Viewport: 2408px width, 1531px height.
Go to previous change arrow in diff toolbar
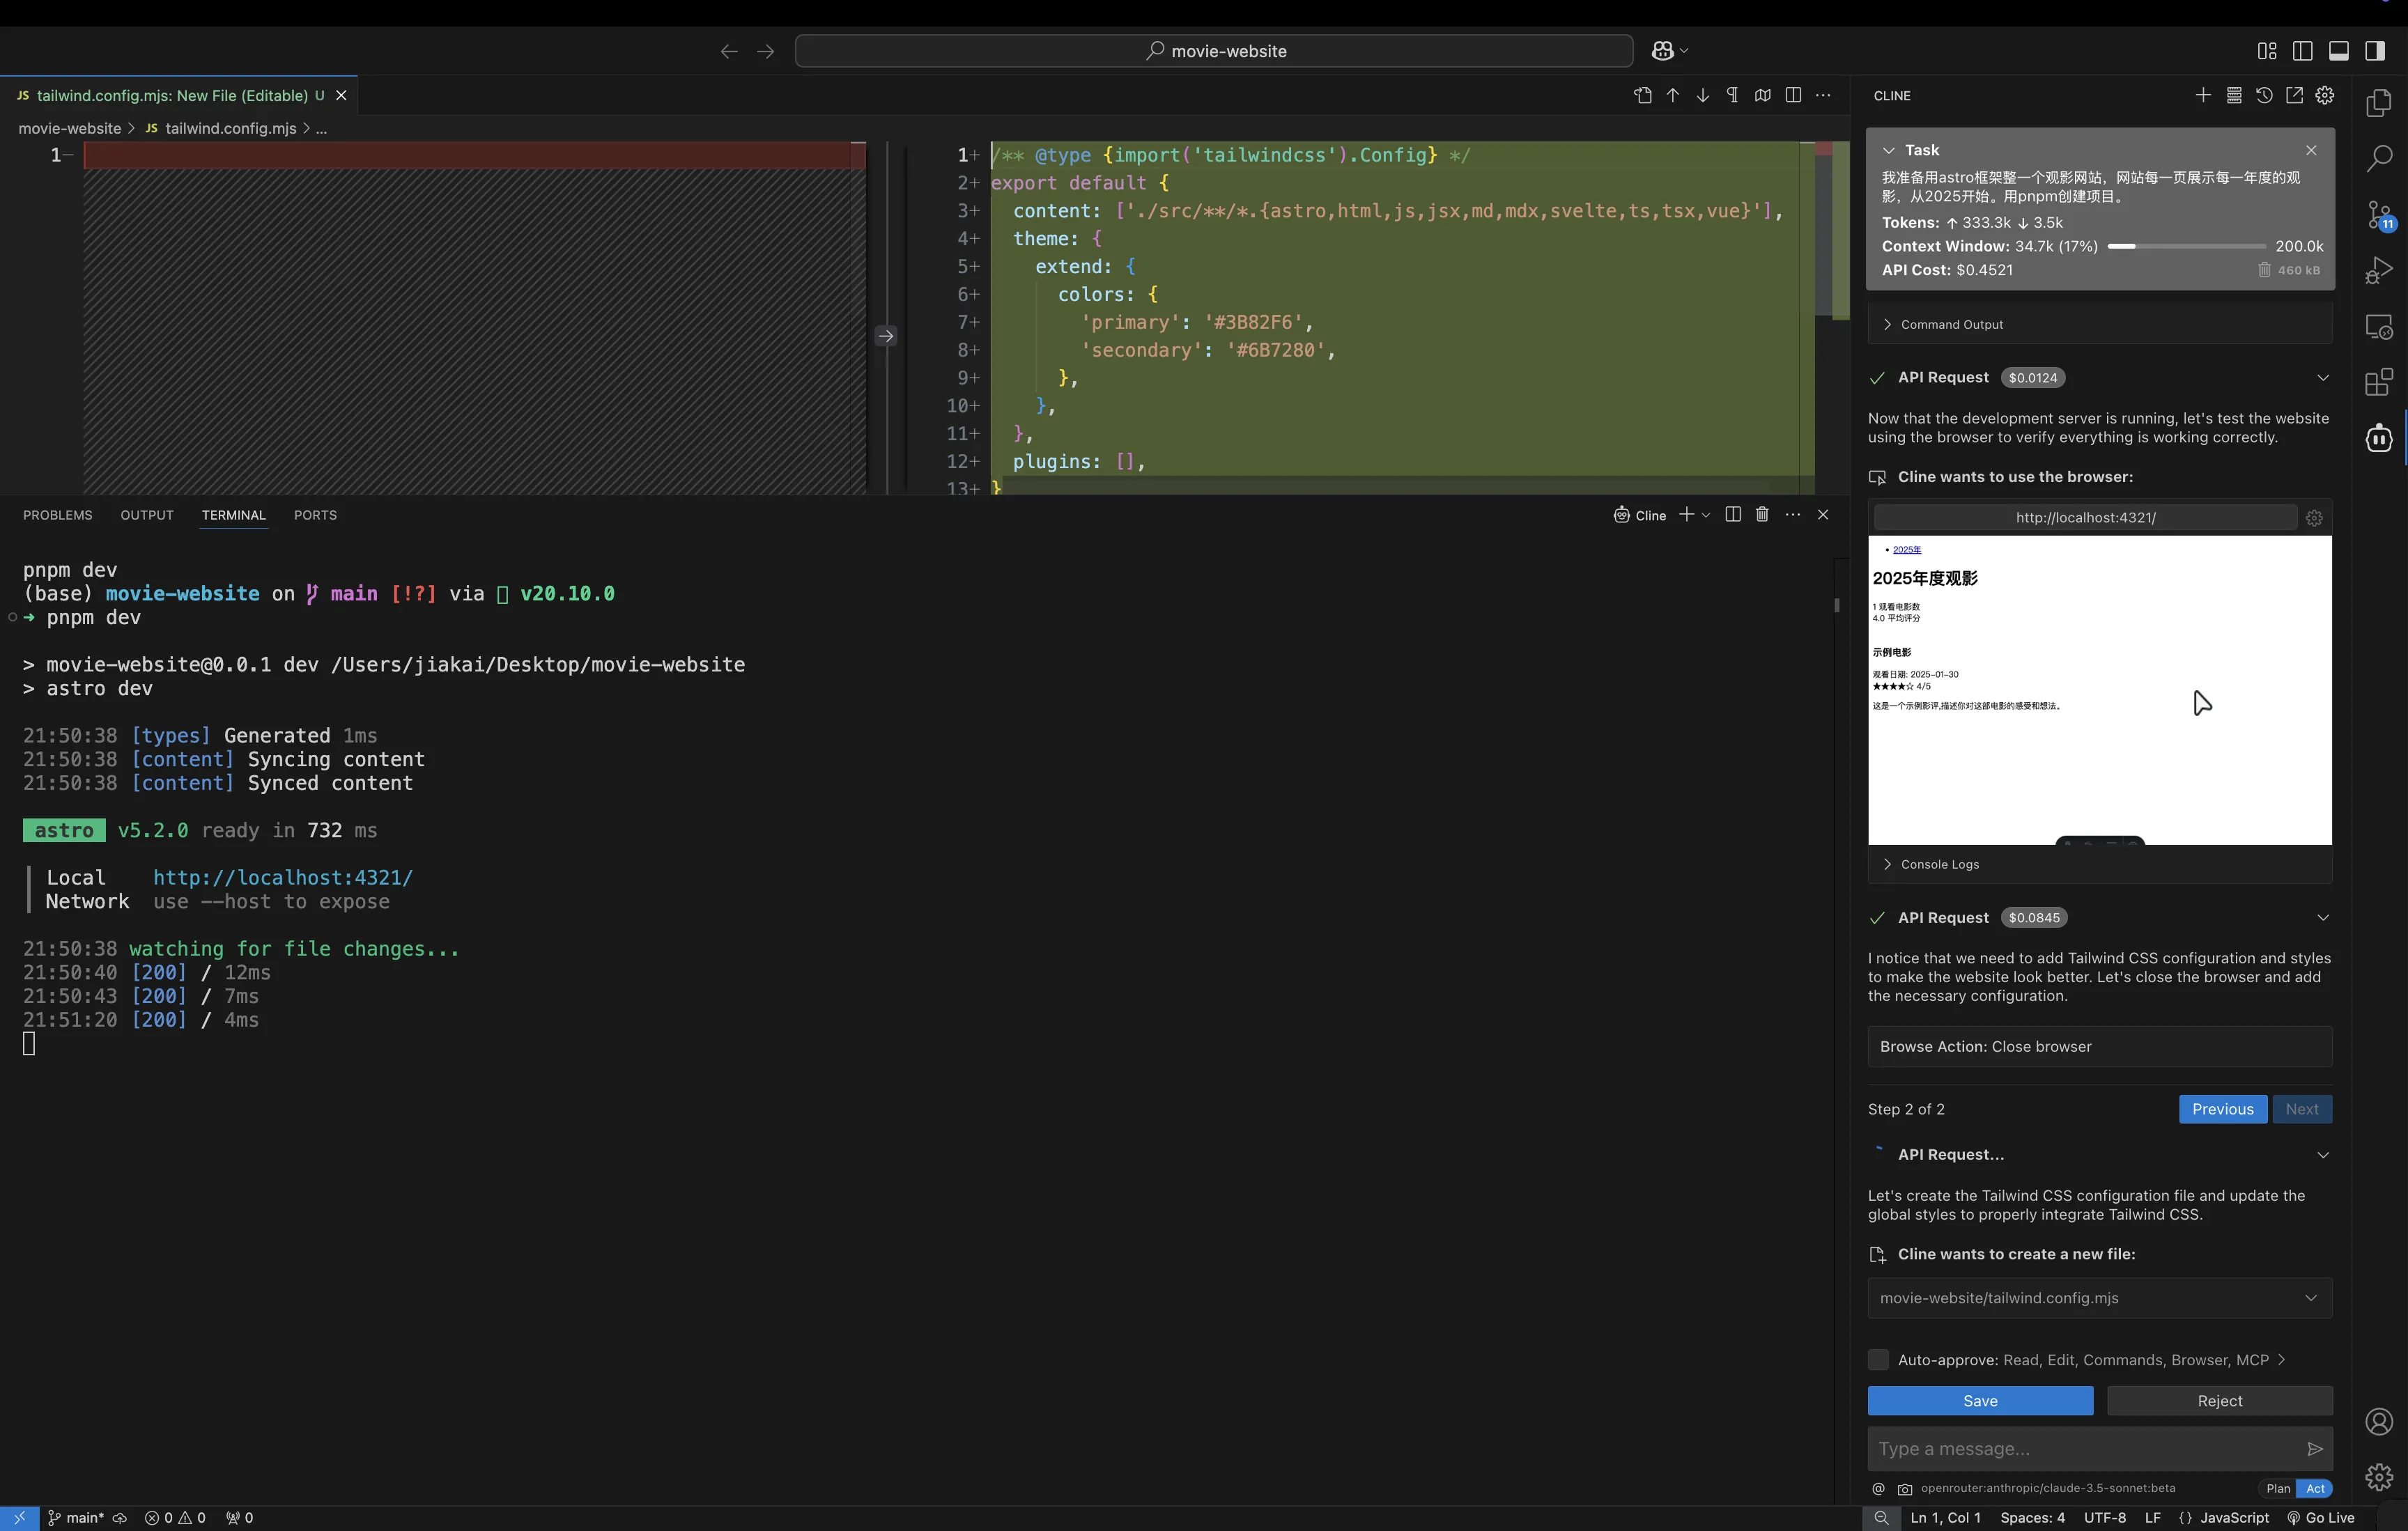click(x=1673, y=95)
